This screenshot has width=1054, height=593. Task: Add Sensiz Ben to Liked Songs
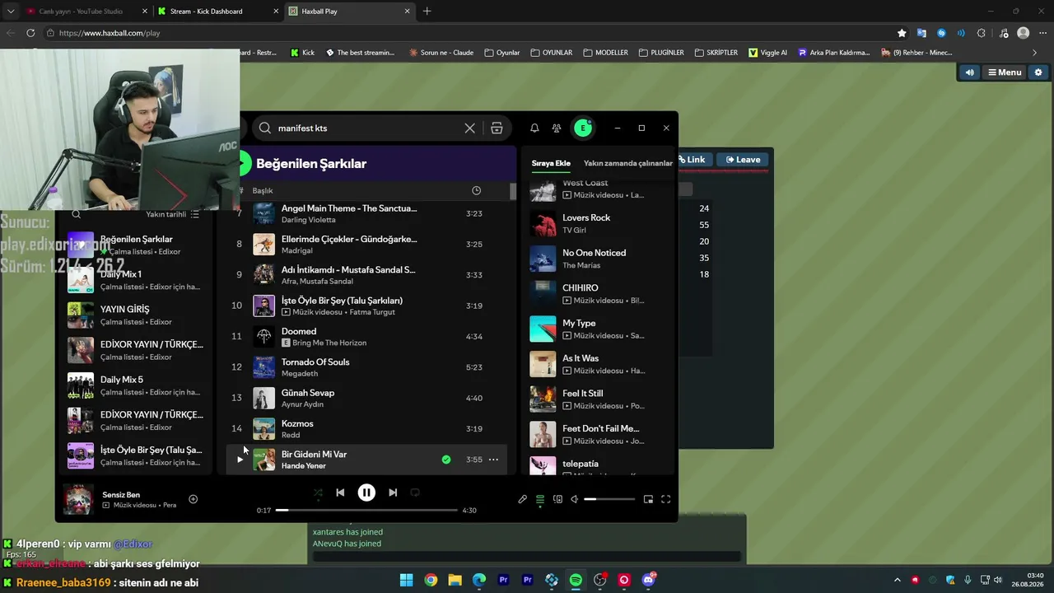(x=193, y=499)
